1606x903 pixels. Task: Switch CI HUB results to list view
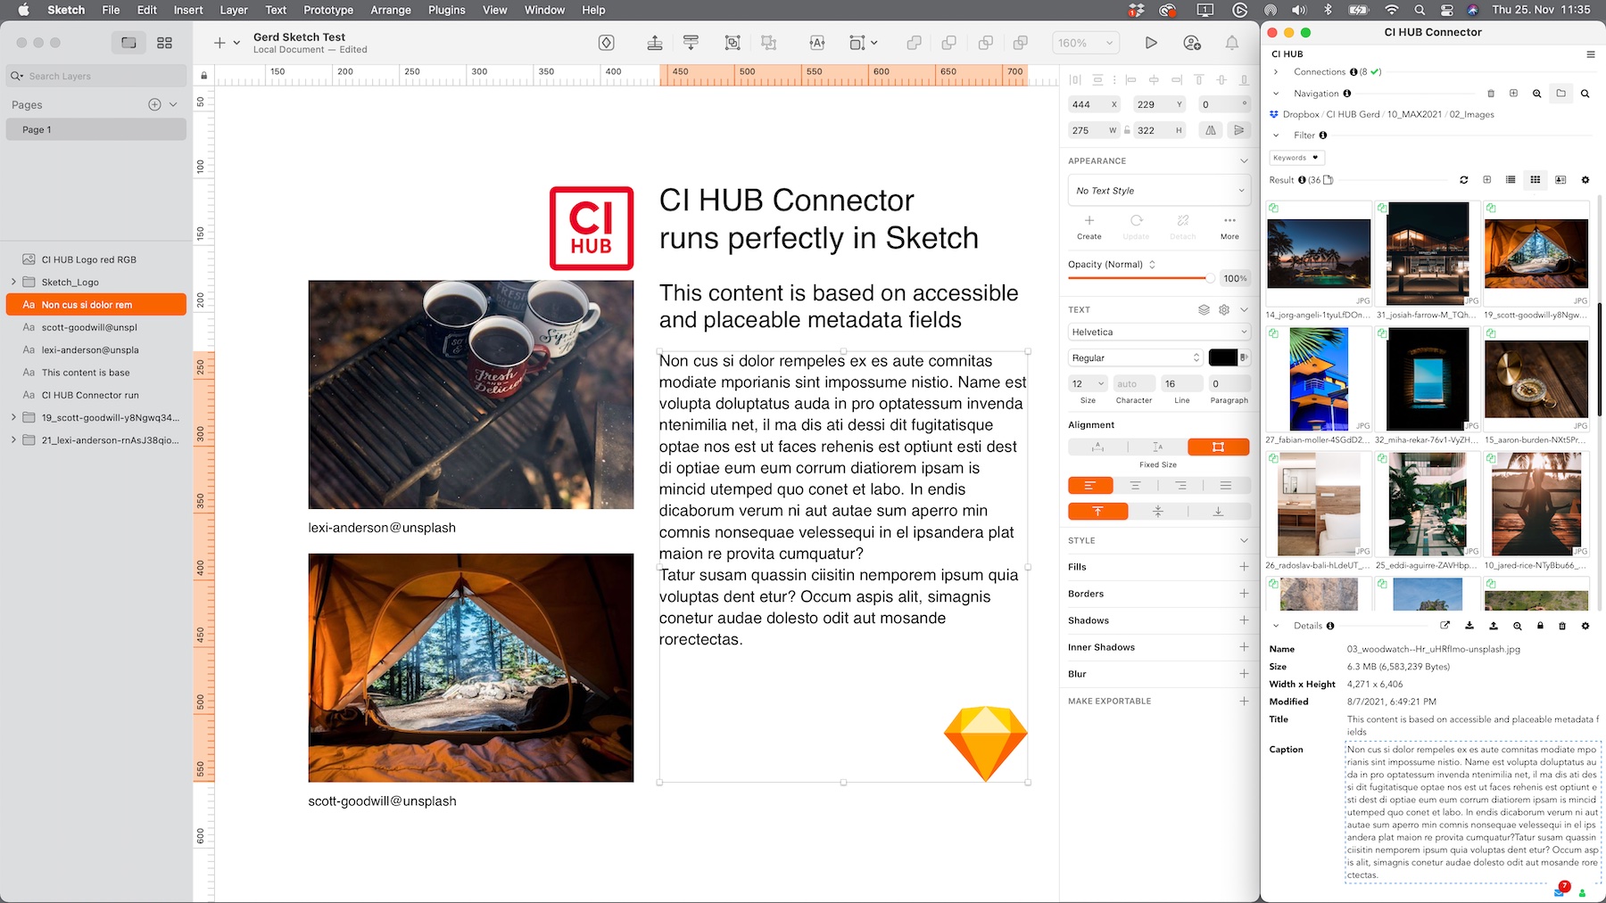click(1511, 180)
